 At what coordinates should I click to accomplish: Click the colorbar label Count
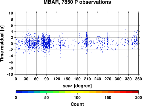pyautogui.click(x=77, y=104)
